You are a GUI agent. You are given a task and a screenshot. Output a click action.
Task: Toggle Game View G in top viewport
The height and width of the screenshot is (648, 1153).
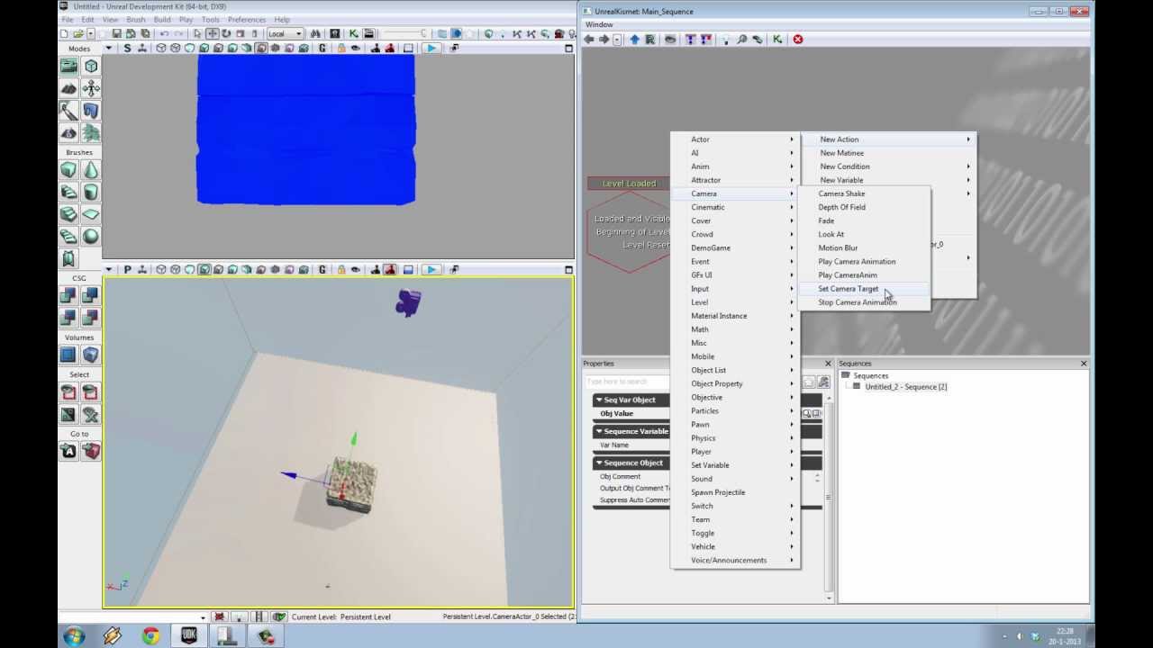322,48
